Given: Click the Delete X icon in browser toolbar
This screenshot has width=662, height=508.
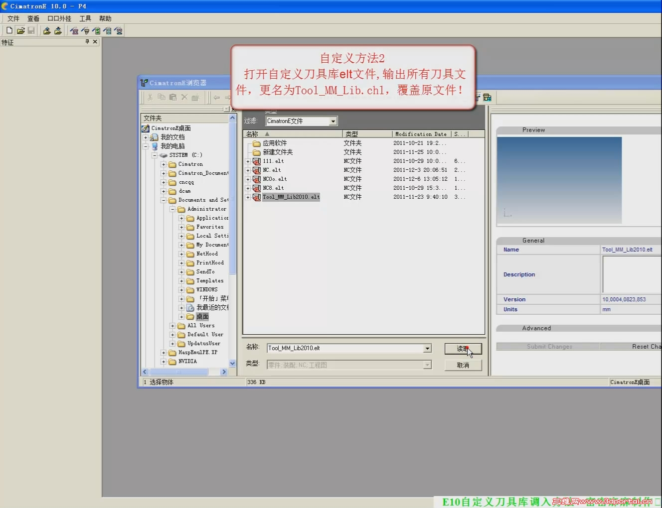Looking at the screenshot, I should [184, 97].
